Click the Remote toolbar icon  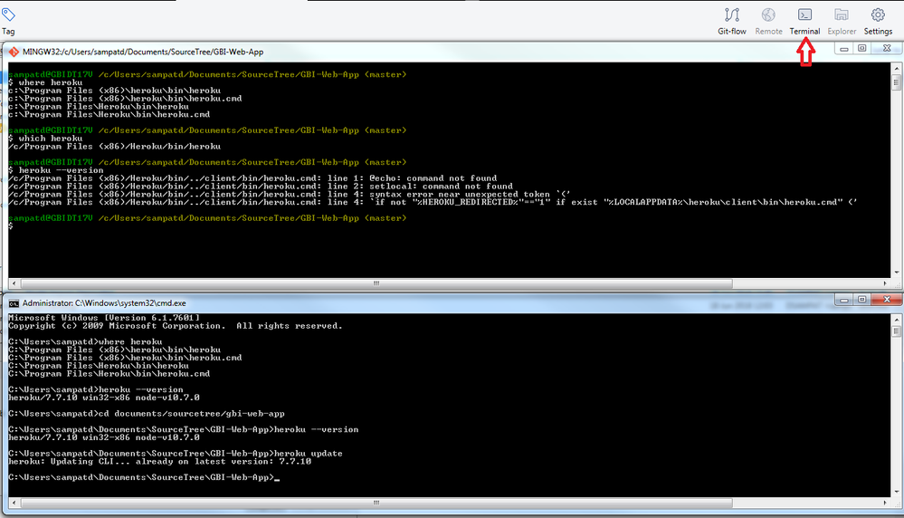click(768, 21)
